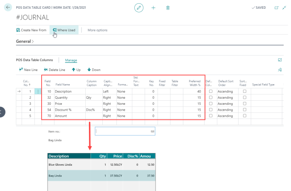Viewport: 291px width, 191px height.
Task: Click the trash delete icon
Action: click(x=168, y=7)
